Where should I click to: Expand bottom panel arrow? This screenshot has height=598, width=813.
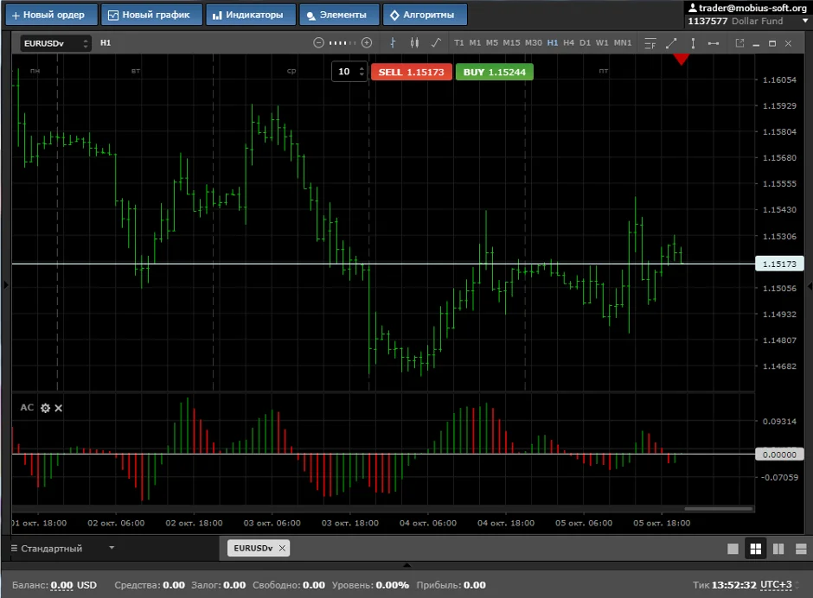407,565
